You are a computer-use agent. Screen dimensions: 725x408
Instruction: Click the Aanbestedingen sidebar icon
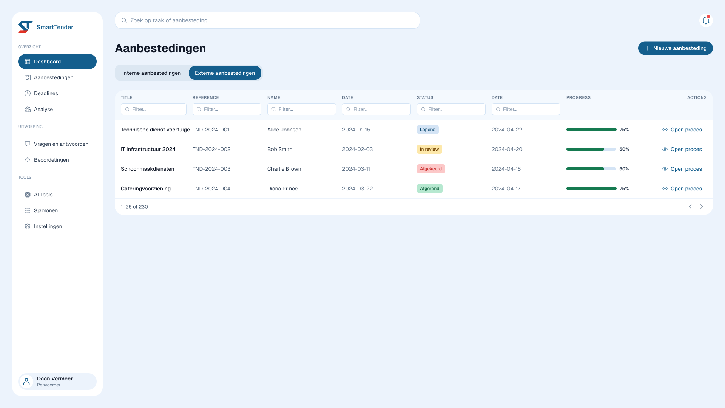coord(28,77)
